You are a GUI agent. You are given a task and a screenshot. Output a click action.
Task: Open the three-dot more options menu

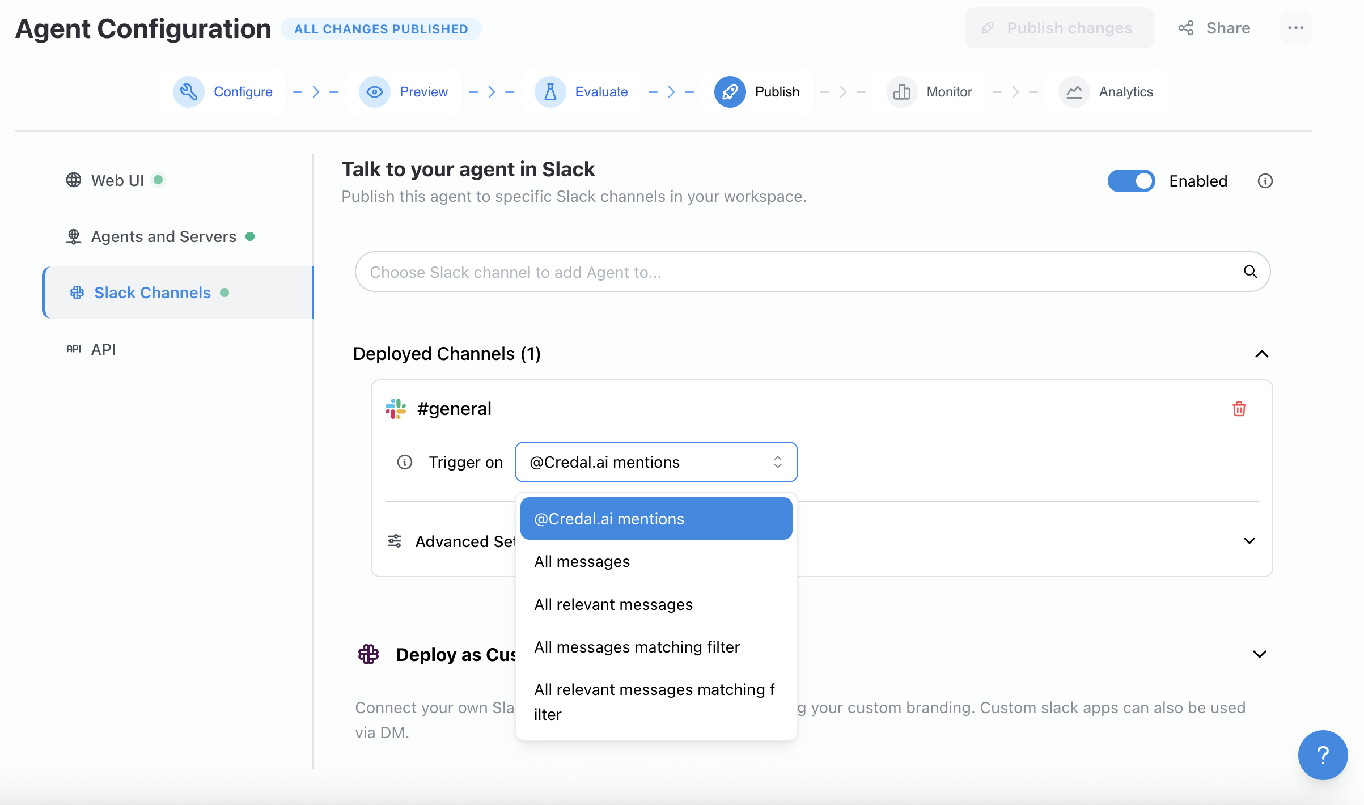[1295, 28]
